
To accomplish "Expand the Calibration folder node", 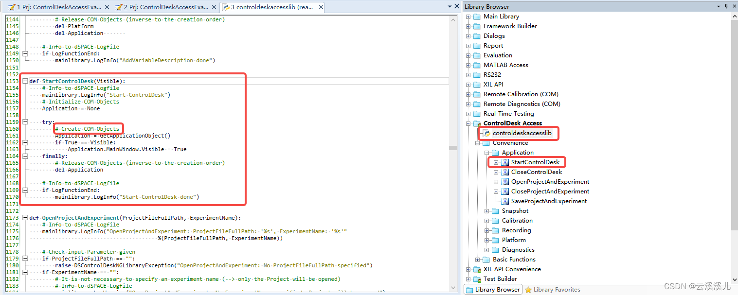I will coord(487,221).
